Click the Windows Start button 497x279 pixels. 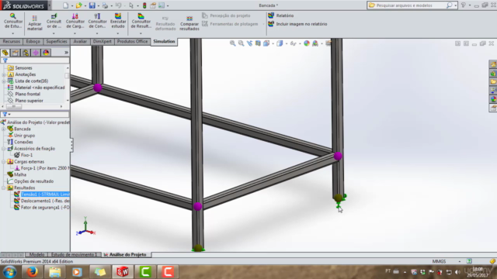click(9, 272)
